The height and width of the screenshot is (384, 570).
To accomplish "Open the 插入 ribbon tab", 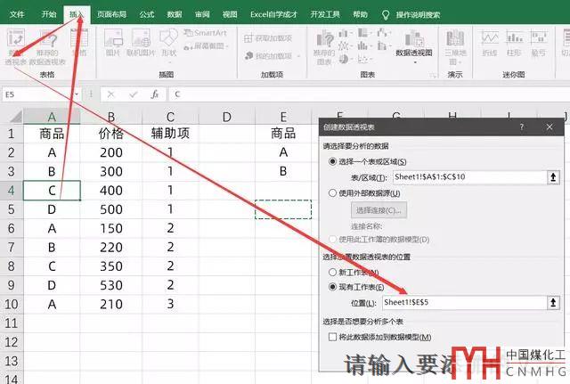I will point(77,14).
